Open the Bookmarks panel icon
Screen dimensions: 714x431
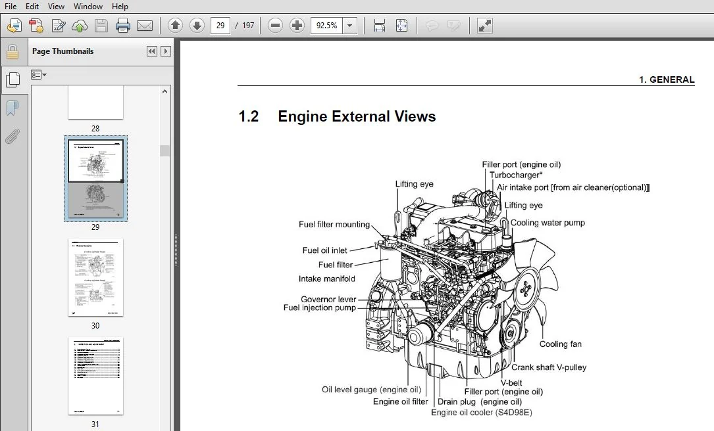[x=13, y=108]
